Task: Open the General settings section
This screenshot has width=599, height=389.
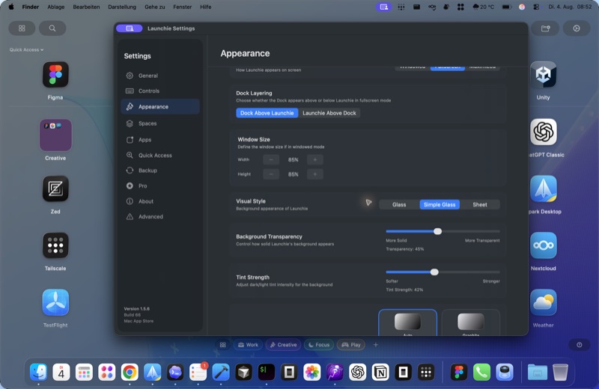Action: pos(160,76)
